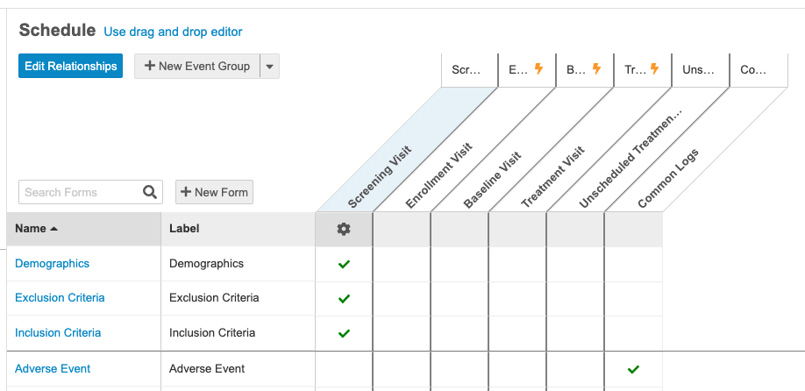The width and height of the screenshot is (805, 391).
Task: Select the Co... event group tab
Action: pos(754,70)
